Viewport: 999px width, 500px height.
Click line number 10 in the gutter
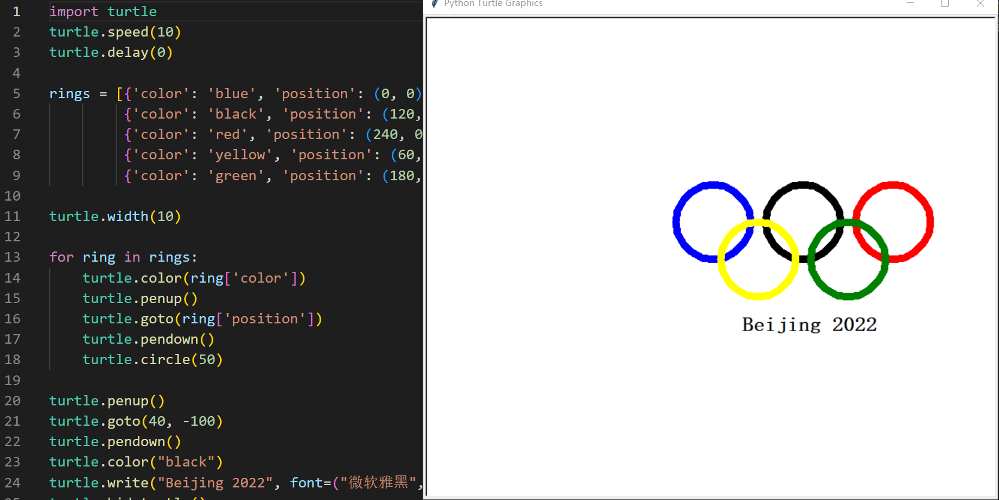coord(12,196)
